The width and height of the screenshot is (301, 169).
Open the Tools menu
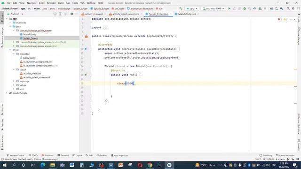[75, 3]
